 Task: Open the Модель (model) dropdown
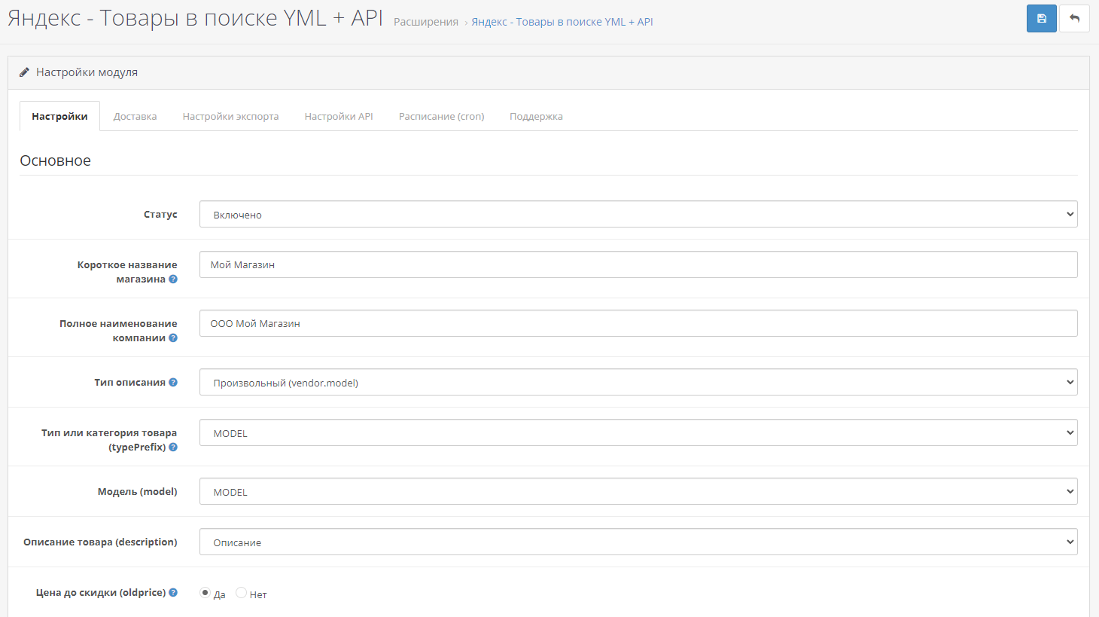[638, 491]
